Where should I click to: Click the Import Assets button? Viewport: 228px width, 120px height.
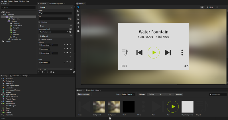pyautogui.click(x=84, y=94)
